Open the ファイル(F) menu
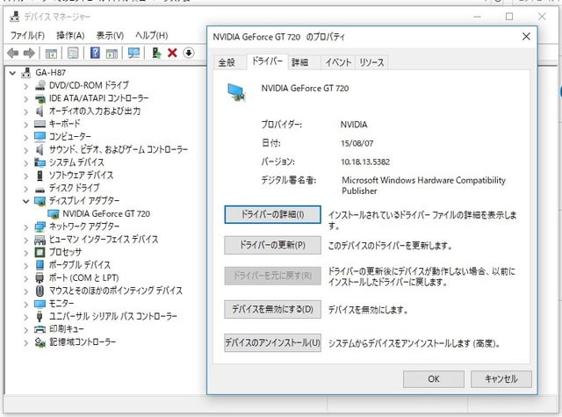Viewport: 562px width, 417px height. pos(27,35)
